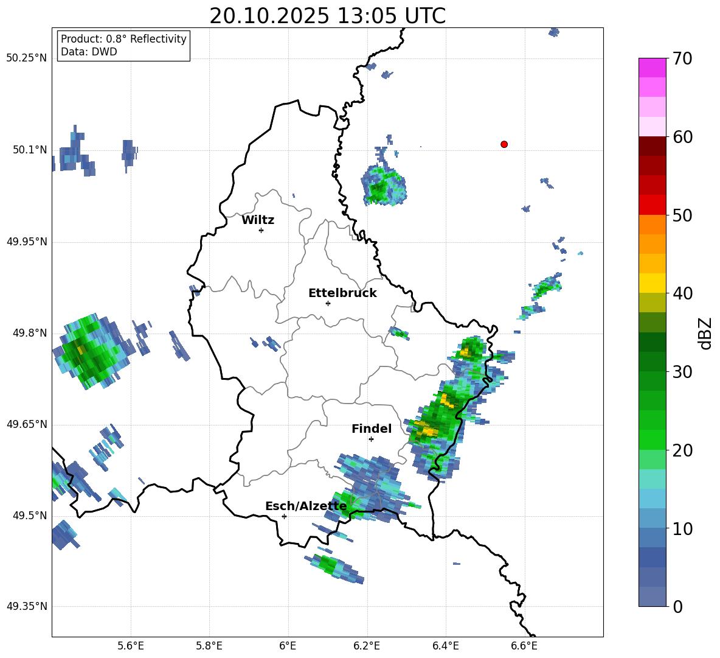
Task: Click the 50.25°N latitude label
Action: (27, 58)
